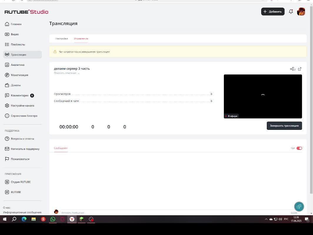Image resolution: width=313 pixels, height=235 pixels.
Task: Open the О нас link
Action: [6, 207]
